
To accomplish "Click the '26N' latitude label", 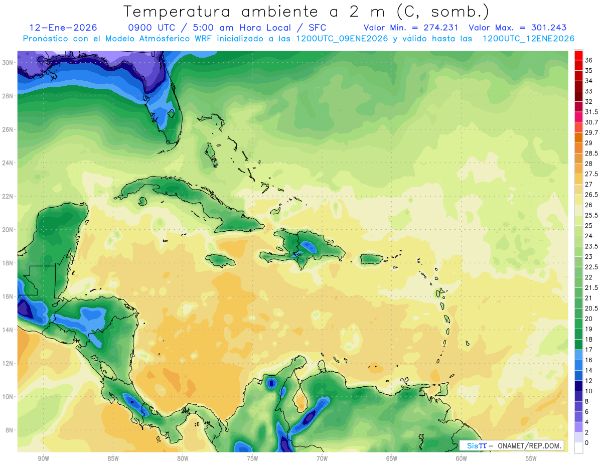I will pos(8,129).
